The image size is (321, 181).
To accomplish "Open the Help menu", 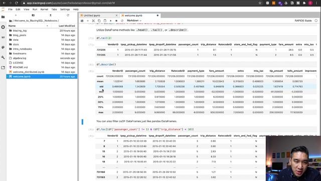I will tap(76, 10).
